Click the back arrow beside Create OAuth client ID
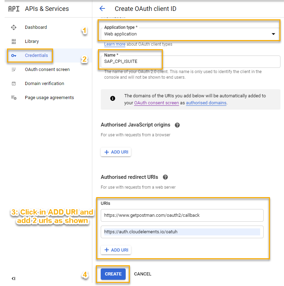Image resolution: width=284 pixels, height=286 pixels. [102, 8]
